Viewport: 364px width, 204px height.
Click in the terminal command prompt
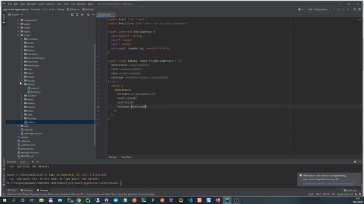(x=121, y=183)
